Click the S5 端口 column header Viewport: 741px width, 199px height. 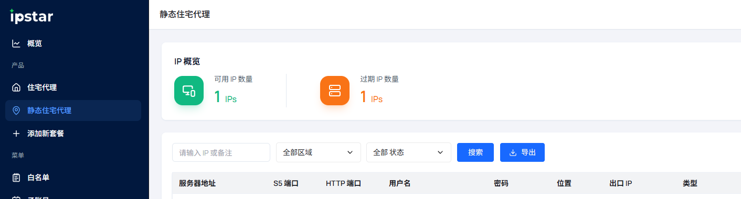(286, 183)
